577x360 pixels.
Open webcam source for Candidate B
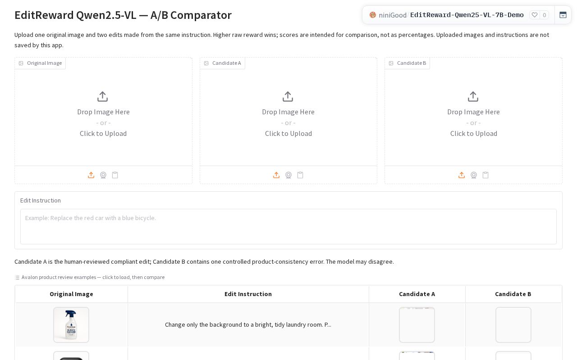pos(474,175)
